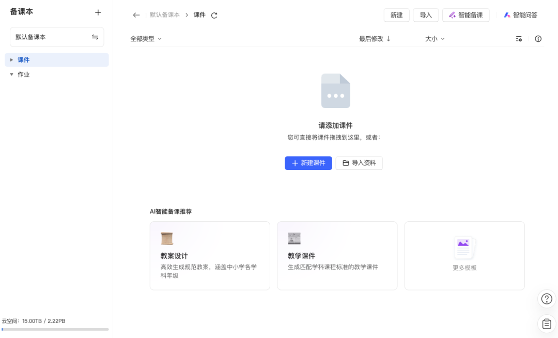Image resolution: width=558 pixels, height=338 pixels.
Task: Click the blue 新建课件 button
Action: pos(308,163)
